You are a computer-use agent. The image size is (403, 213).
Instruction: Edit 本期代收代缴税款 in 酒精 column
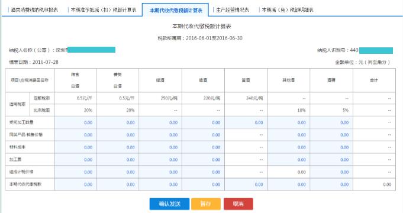(x=331, y=185)
